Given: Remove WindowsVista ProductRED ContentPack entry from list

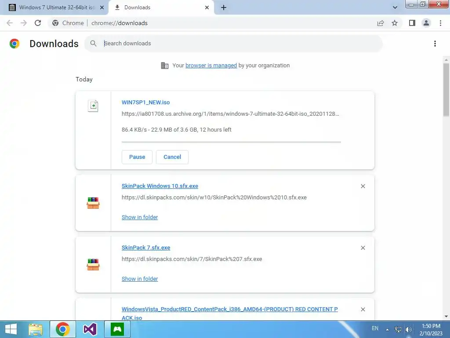Looking at the screenshot, I should tap(363, 309).
